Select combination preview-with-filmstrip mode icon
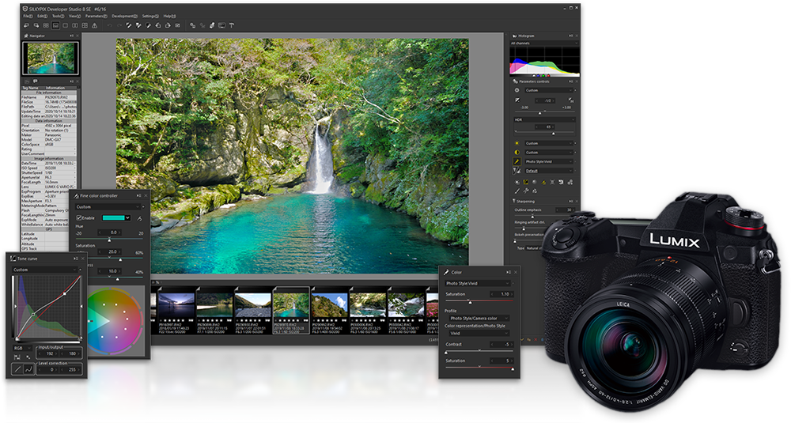 point(55,25)
